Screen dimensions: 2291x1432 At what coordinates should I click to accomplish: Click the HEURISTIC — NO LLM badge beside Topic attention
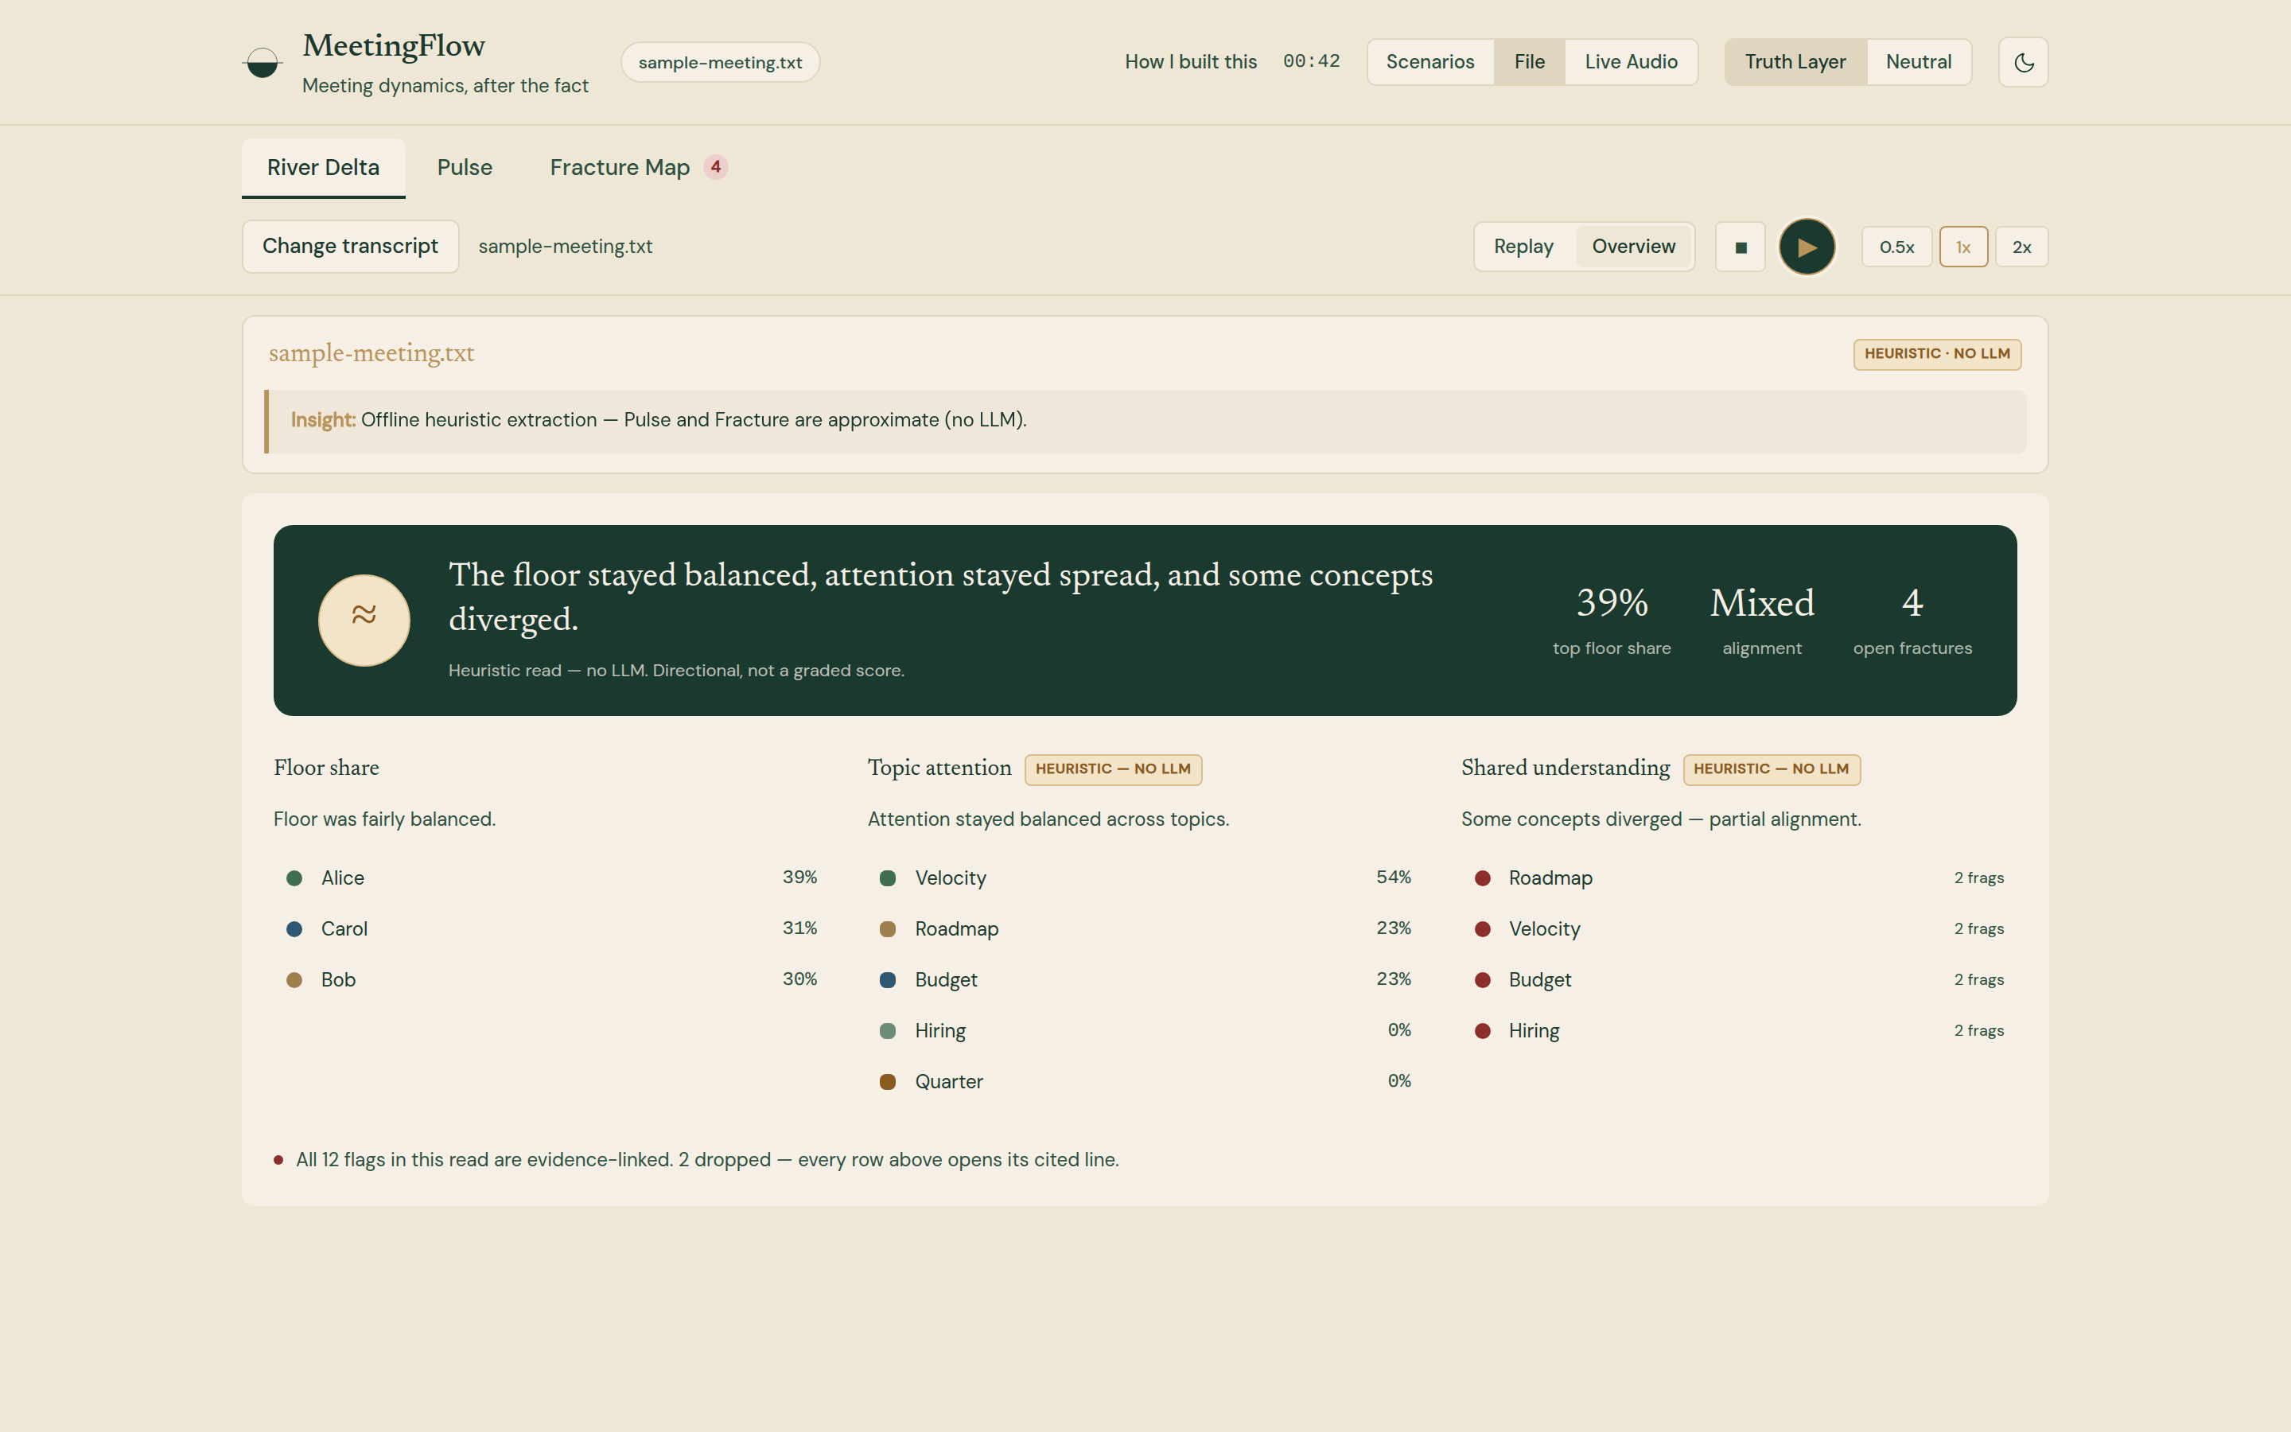tap(1112, 769)
